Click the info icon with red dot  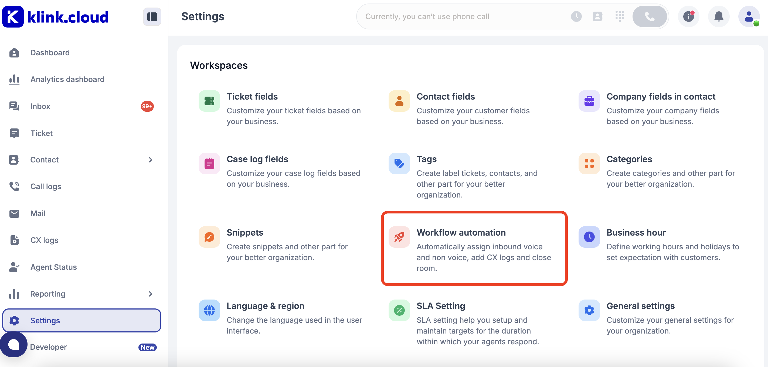click(x=688, y=17)
